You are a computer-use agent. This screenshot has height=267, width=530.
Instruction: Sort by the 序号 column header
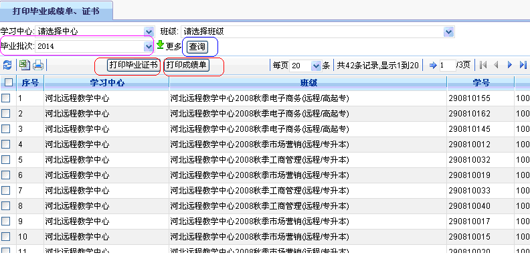click(30, 83)
